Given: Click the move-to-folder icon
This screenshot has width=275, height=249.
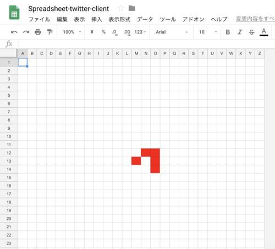Looking at the screenshot, I should coord(132,8).
